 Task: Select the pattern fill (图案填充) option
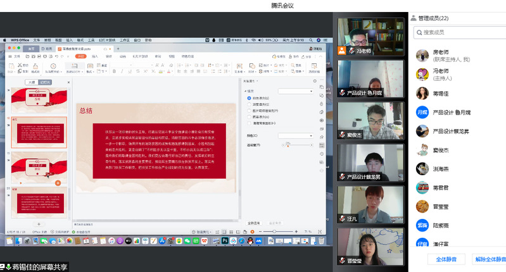point(249,116)
